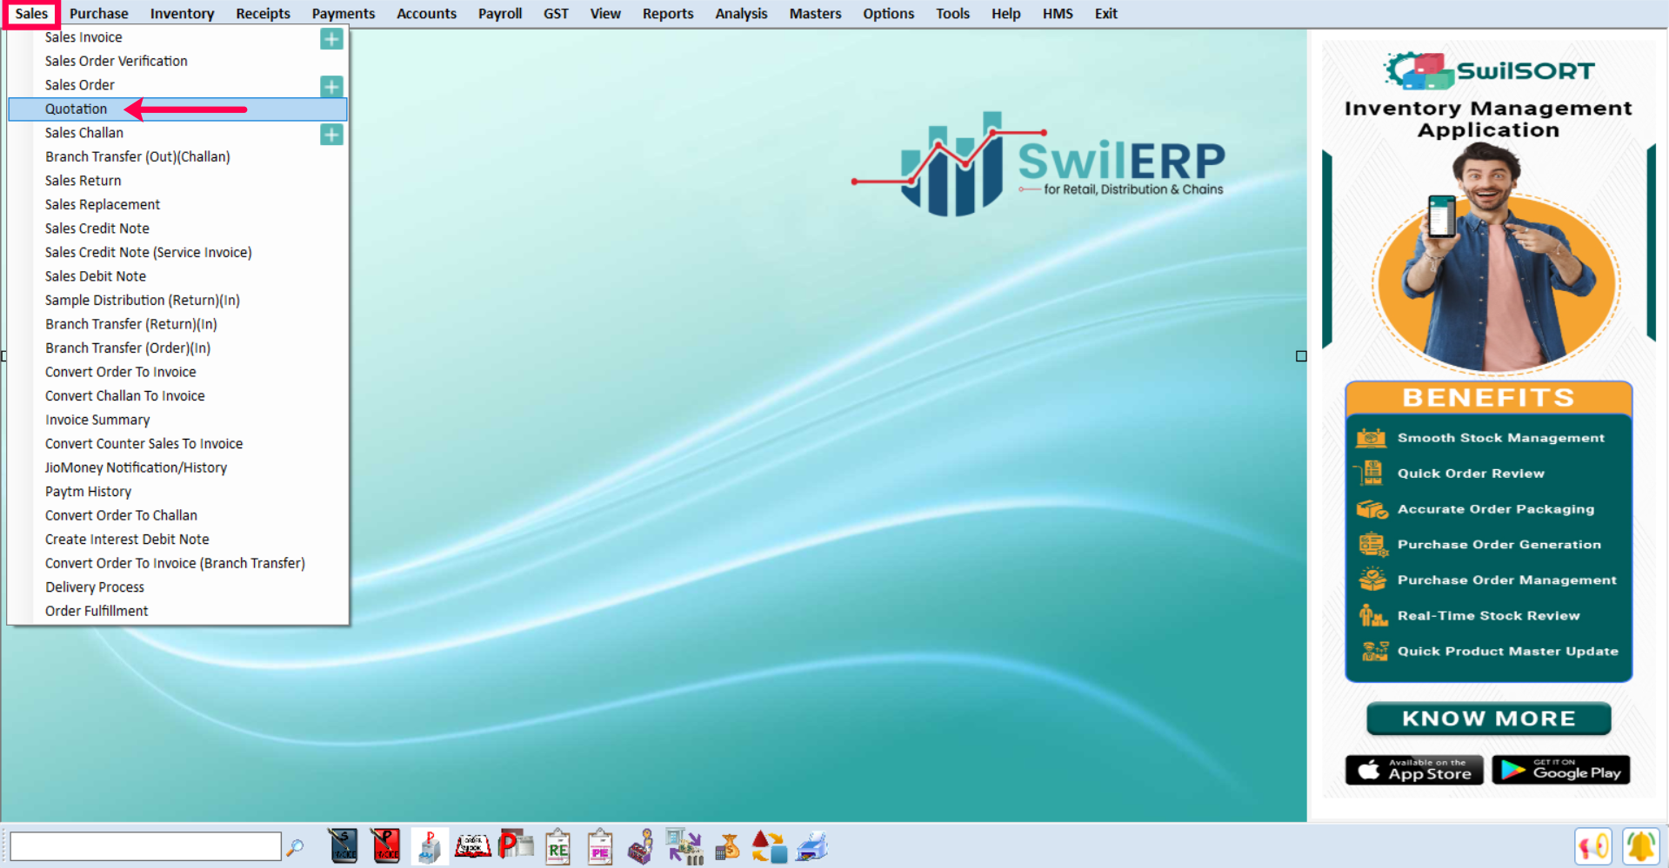Open the Inventory menu
The height and width of the screenshot is (868, 1669).
coord(182,13)
